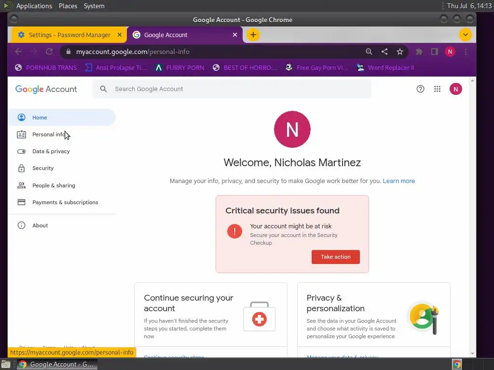
Task: Close the Google Account tab
Action: click(x=235, y=35)
